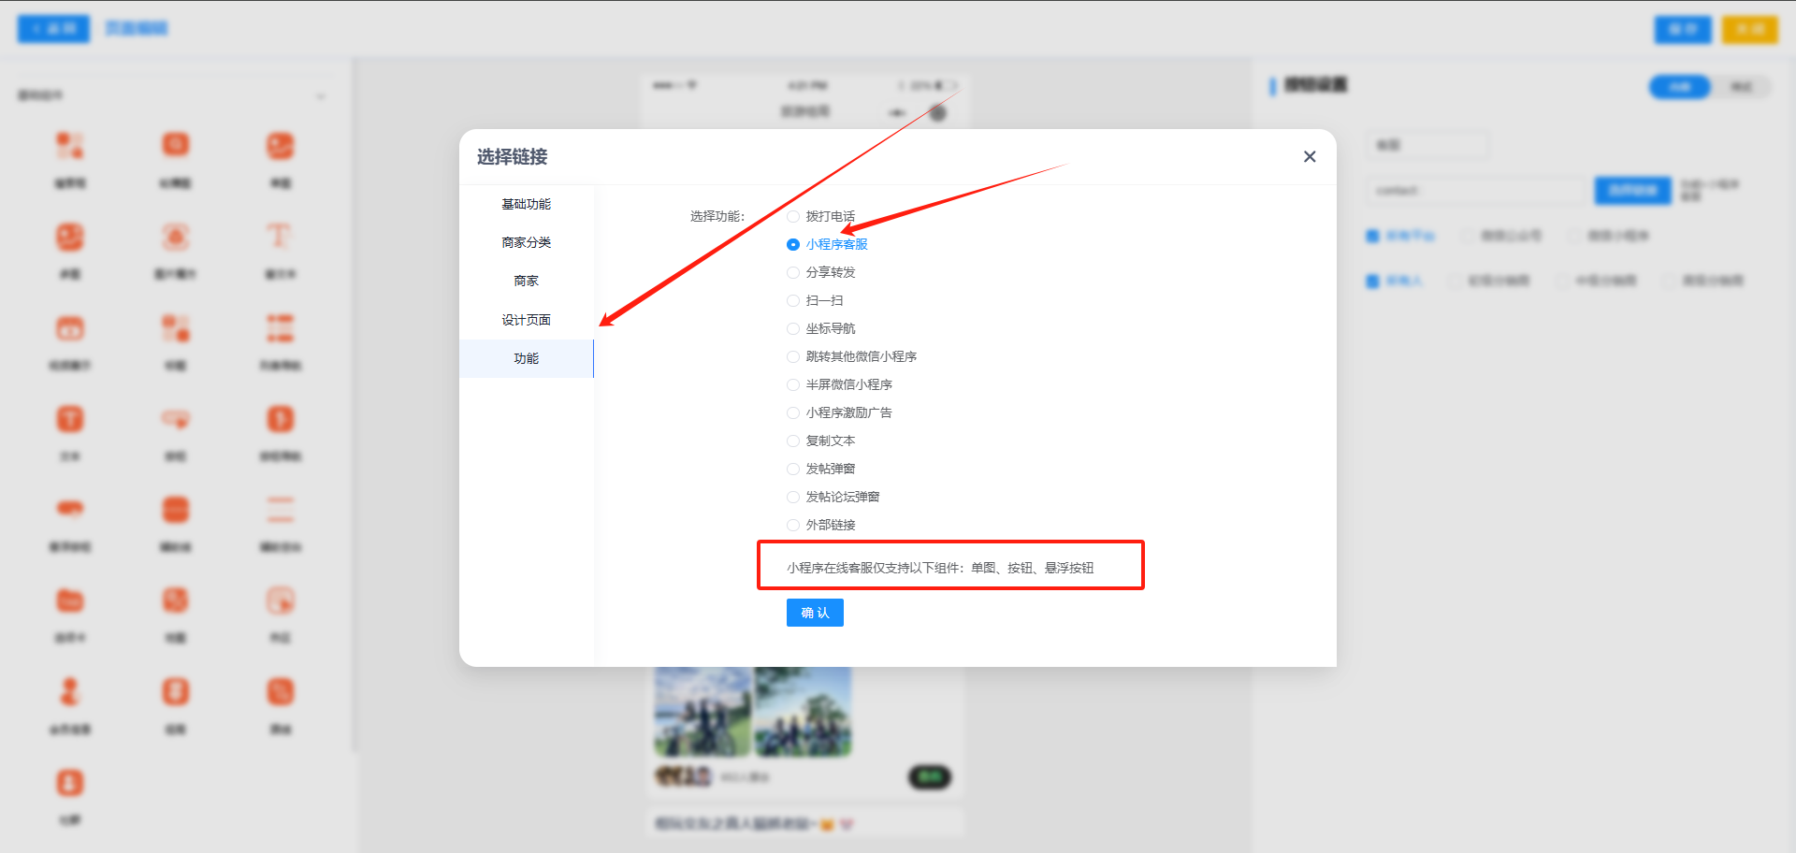This screenshot has width=1796, height=853.
Task: Select the 小程序客服 radio option
Action: pos(793,245)
